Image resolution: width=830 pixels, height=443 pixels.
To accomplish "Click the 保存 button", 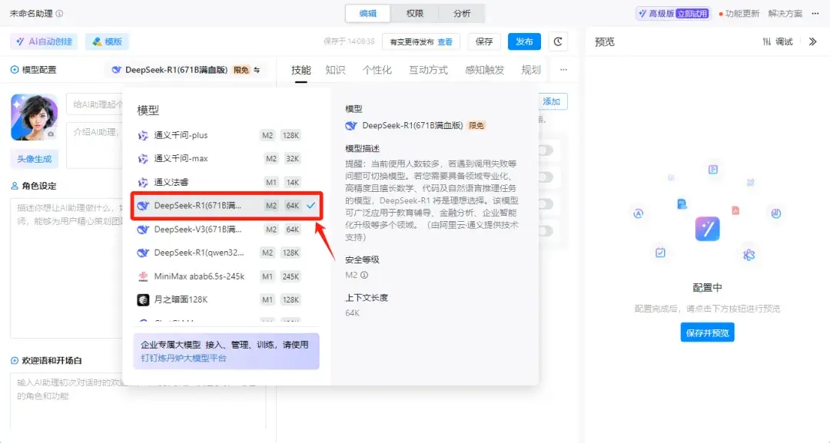I will [484, 41].
